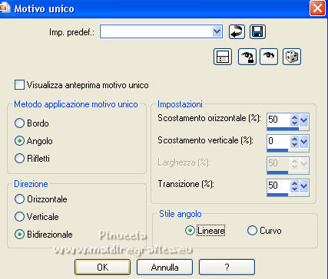Viewport: 328px width, 279px height.
Task: Select the Bordo radio button
Action: pos(19,123)
